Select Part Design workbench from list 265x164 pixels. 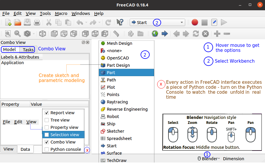pyautogui.click(x=126, y=65)
